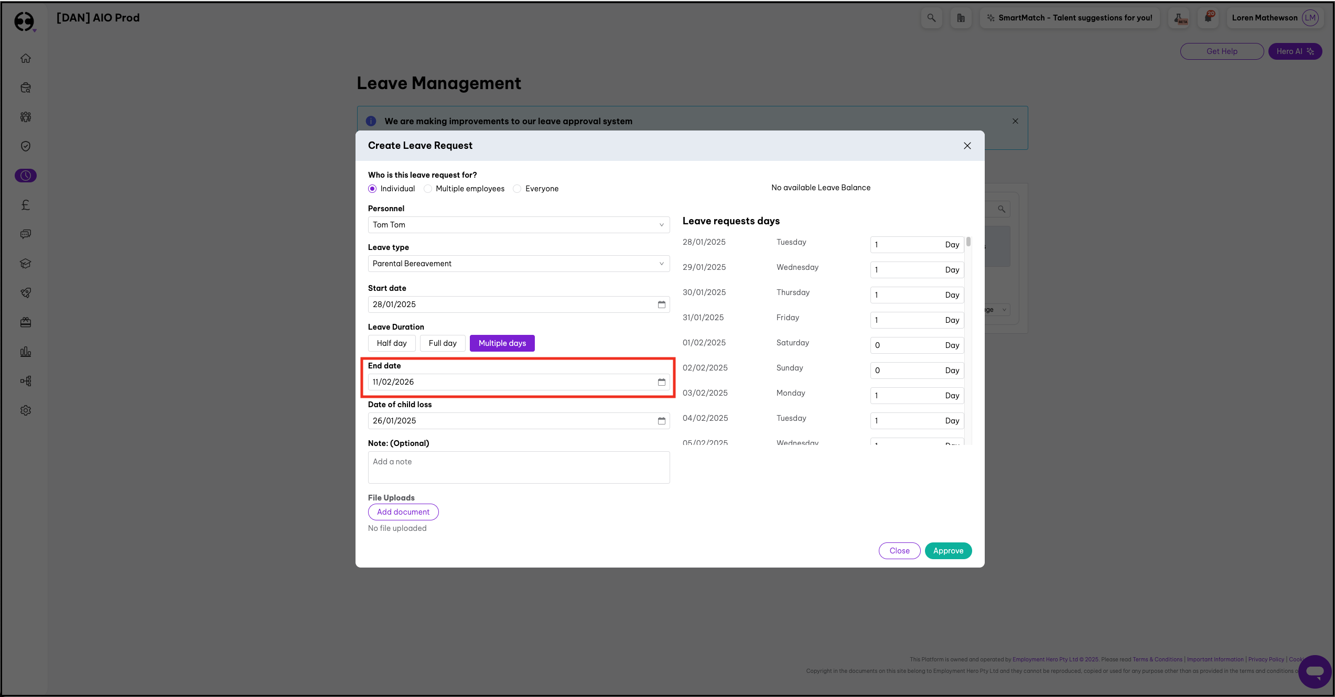Image resolution: width=1335 pixels, height=697 pixels.
Task: Open the Reports bar chart sidebar icon
Action: (x=26, y=352)
